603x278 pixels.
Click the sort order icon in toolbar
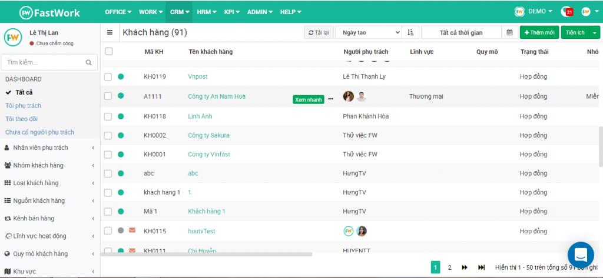tap(410, 32)
